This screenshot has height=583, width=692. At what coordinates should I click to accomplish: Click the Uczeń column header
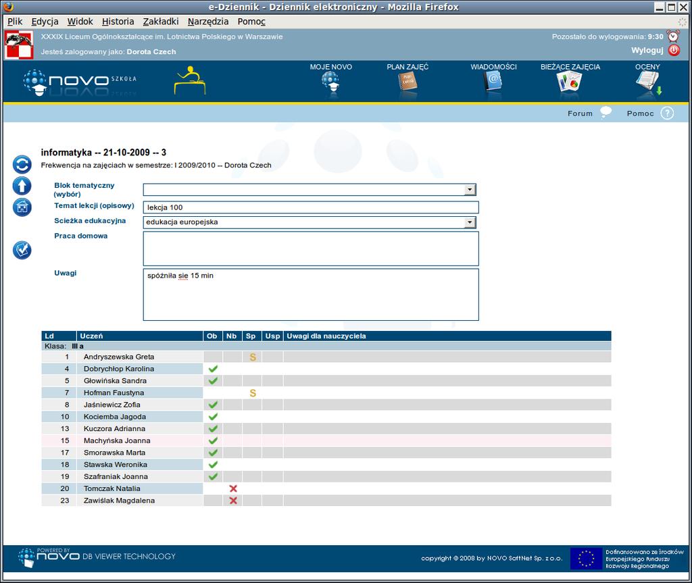(x=139, y=336)
